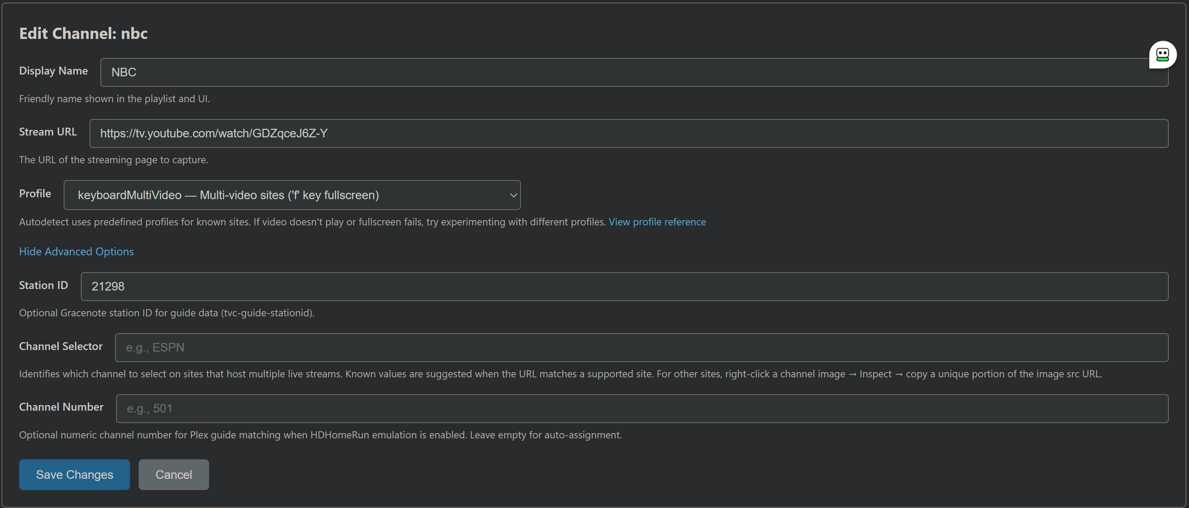This screenshot has width=1189, height=508.
Task: Click the Stream URL label
Action: [x=48, y=132]
